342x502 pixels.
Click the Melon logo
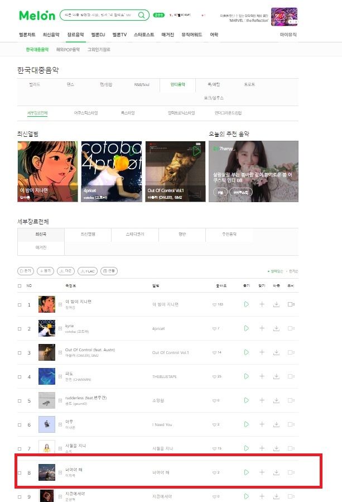click(x=37, y=16)
